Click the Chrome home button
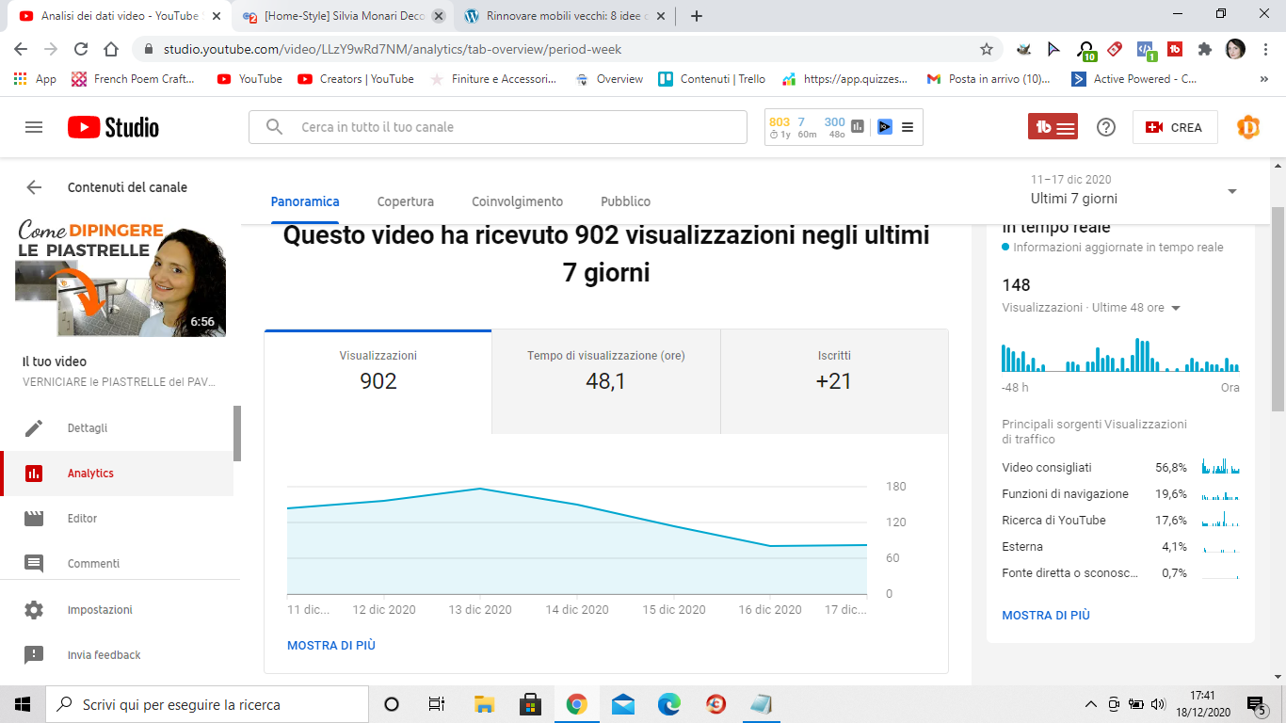 pos(111,49)
